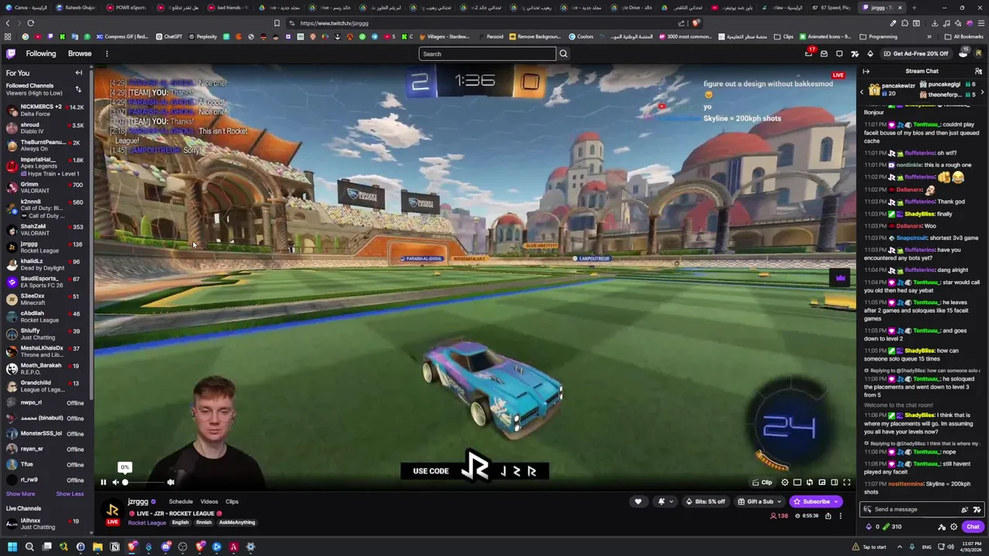
Task: Open the three-dot menu beside Browse
Action: coord(107,53)
